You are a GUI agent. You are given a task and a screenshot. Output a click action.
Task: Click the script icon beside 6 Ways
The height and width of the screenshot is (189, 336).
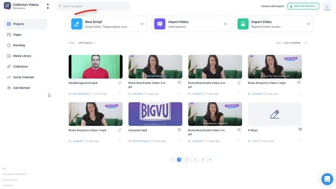tap(300, 130)
